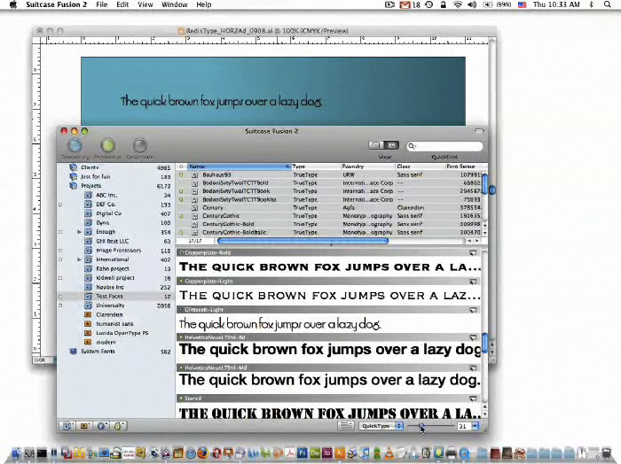Screen dimensions: 621x464
Task: Open the Window menu
Action: pos(174,4)
